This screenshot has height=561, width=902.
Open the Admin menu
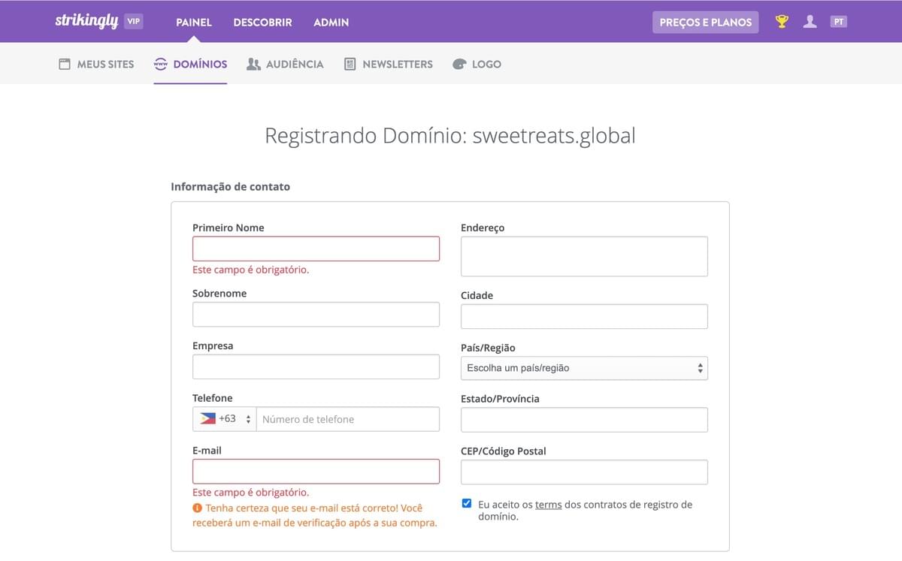331,22
